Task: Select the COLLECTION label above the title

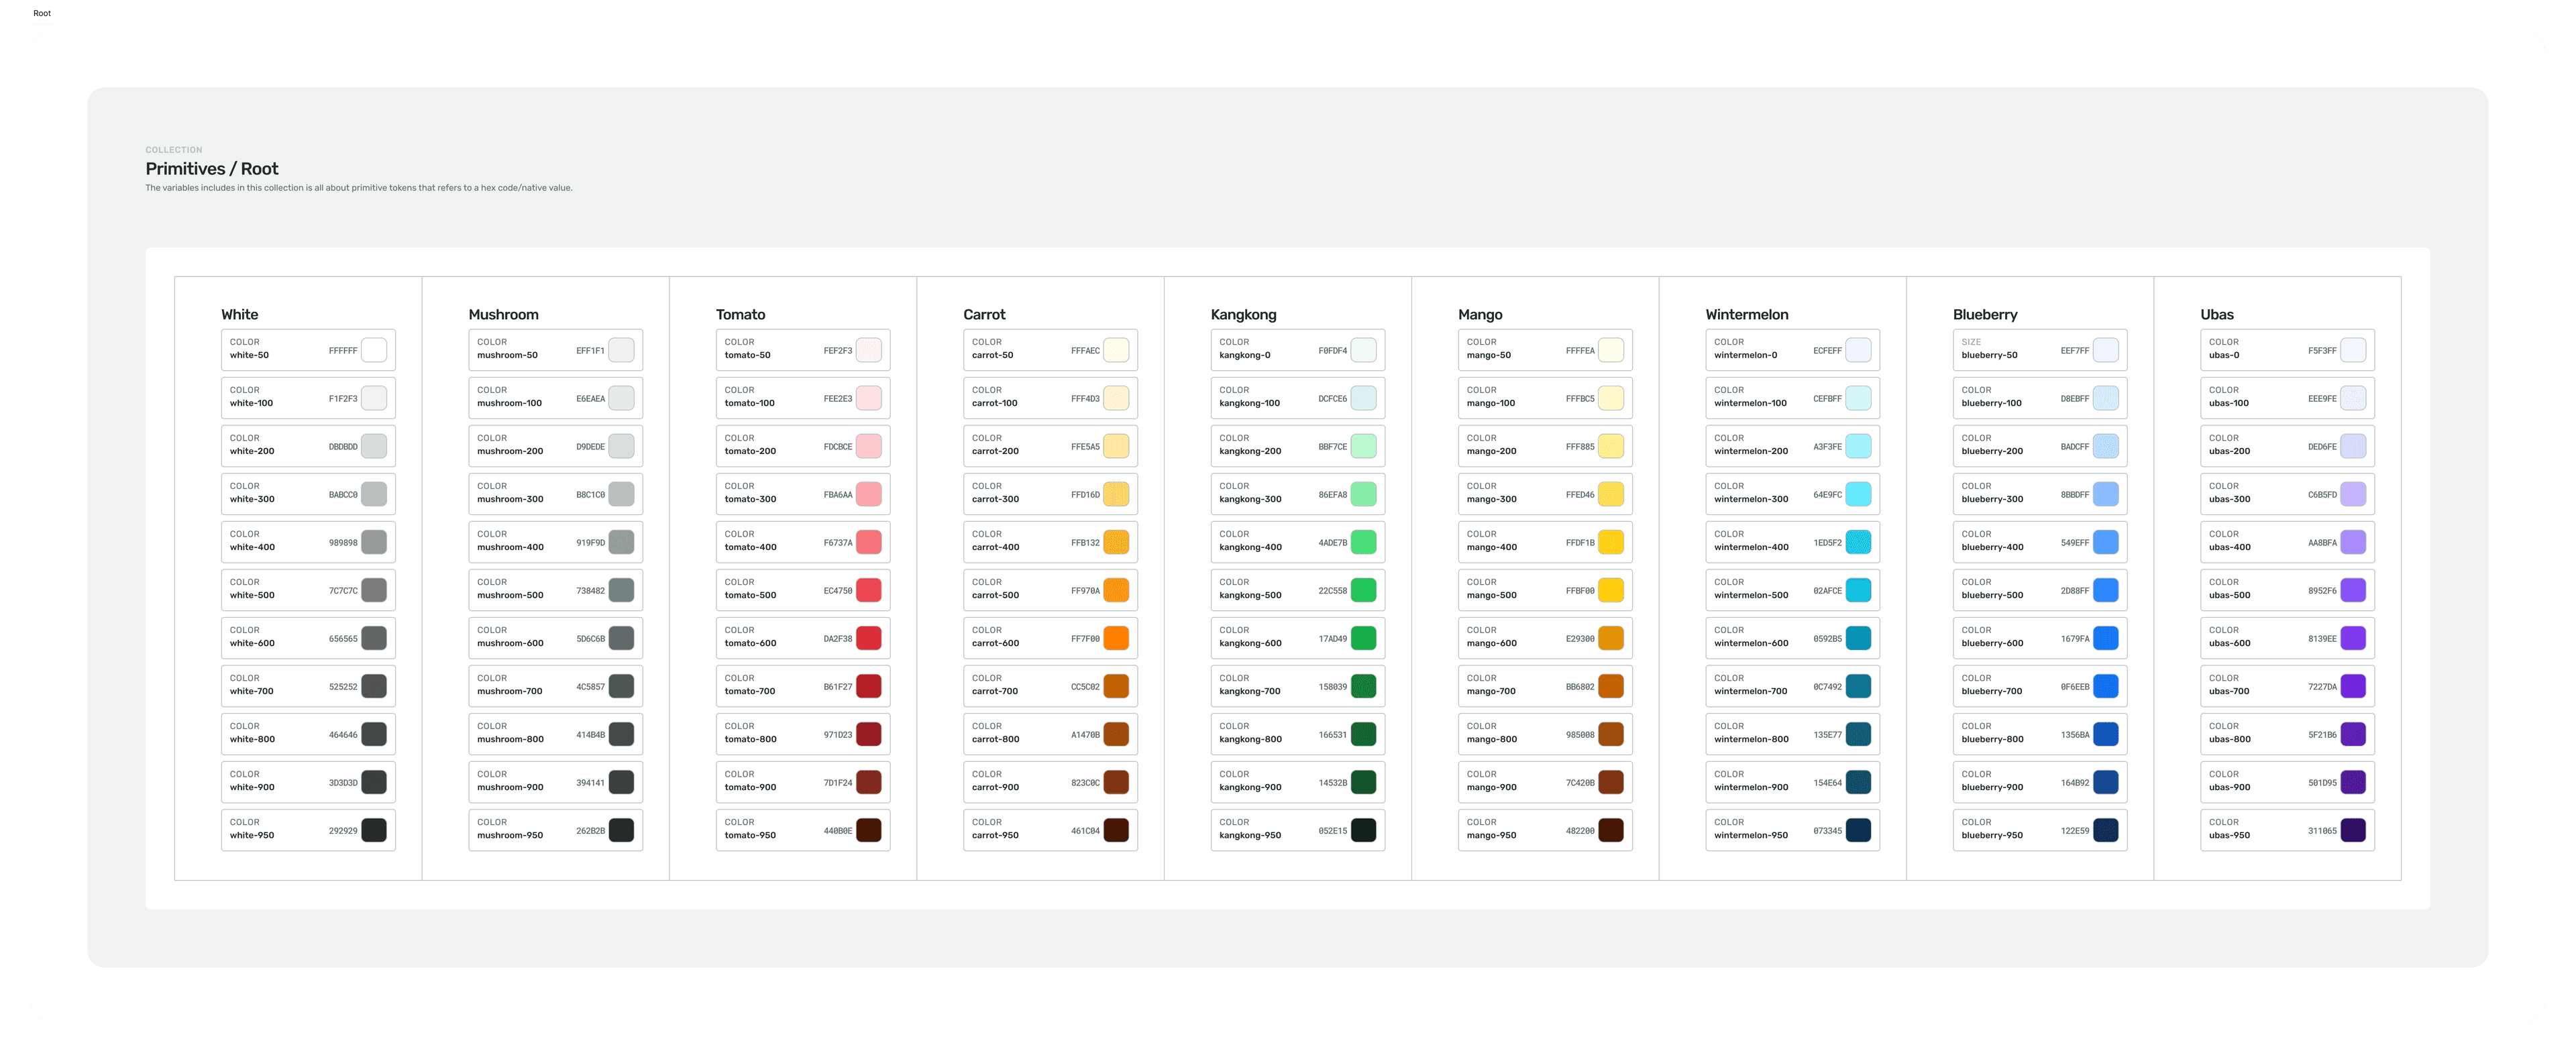Action: click(174, 149)
